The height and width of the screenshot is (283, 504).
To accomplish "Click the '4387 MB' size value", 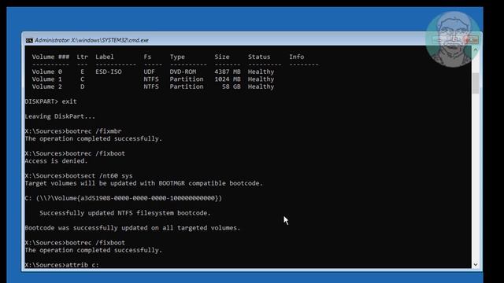I will pos(228,72).
